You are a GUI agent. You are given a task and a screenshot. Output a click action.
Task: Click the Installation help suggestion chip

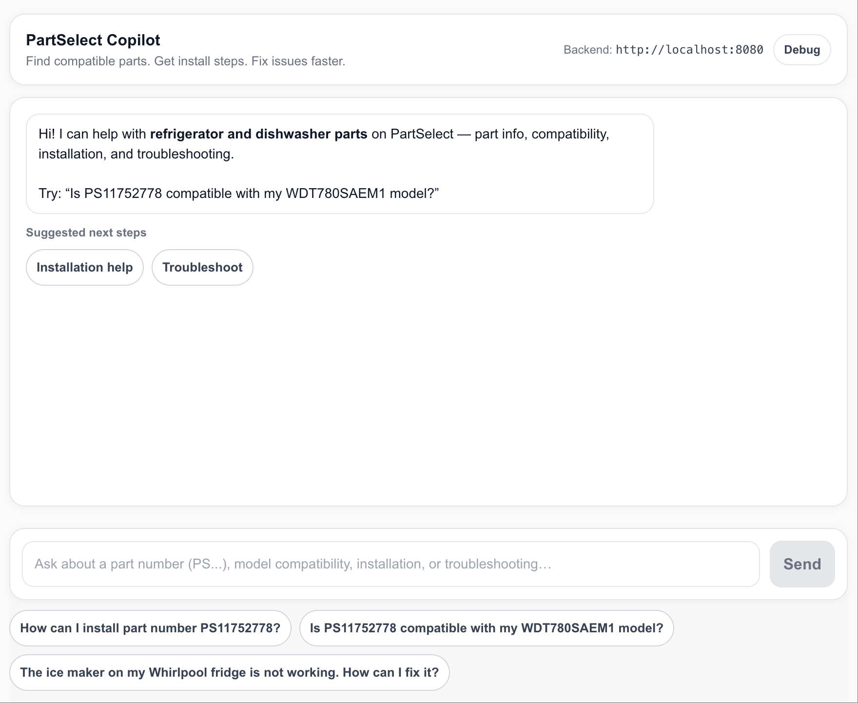click(84, 267)
